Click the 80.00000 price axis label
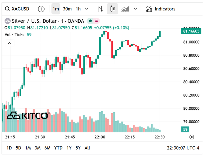The height and width of the screenshot is (157, 205). coord(191,108)
